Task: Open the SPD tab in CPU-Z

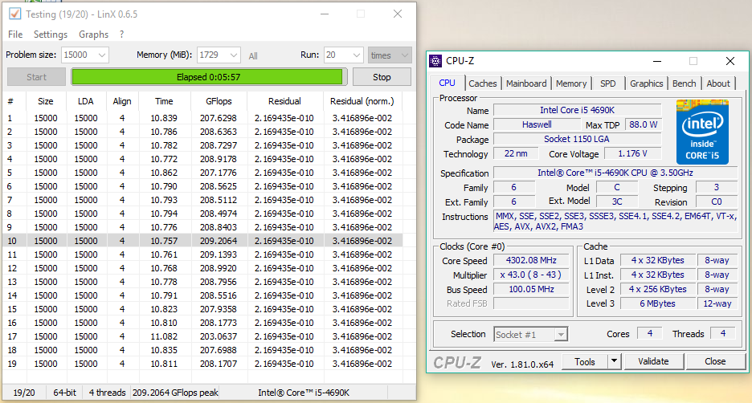Action: (x=607, y=83)
